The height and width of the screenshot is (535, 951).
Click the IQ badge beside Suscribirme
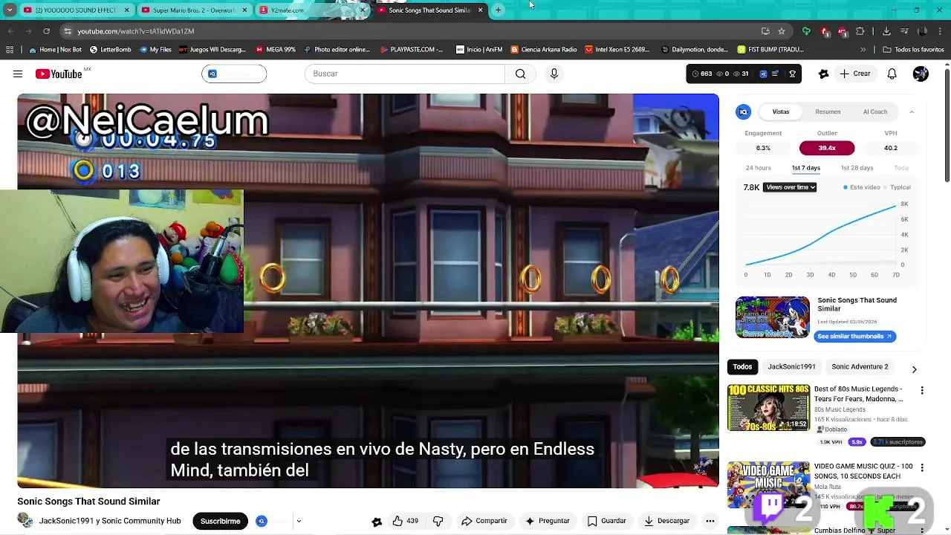click(262, 521)
